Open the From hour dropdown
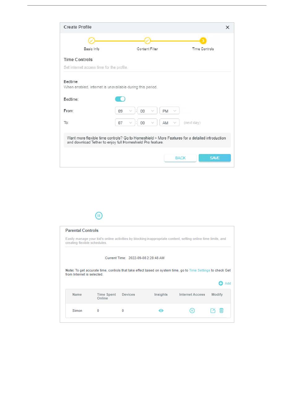294x402 pixels. click(x=125, y=111)
